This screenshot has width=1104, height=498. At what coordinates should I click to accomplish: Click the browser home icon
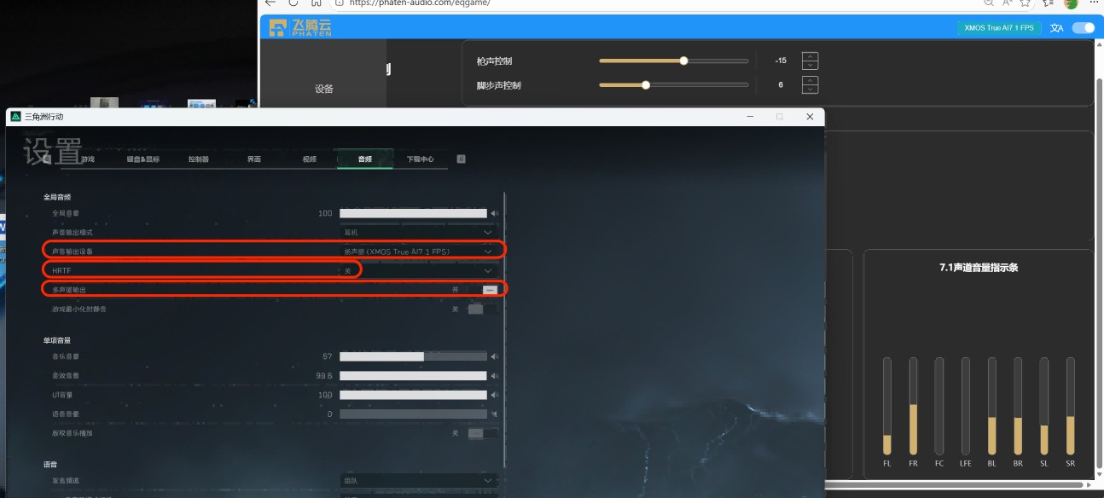[315, 3]
